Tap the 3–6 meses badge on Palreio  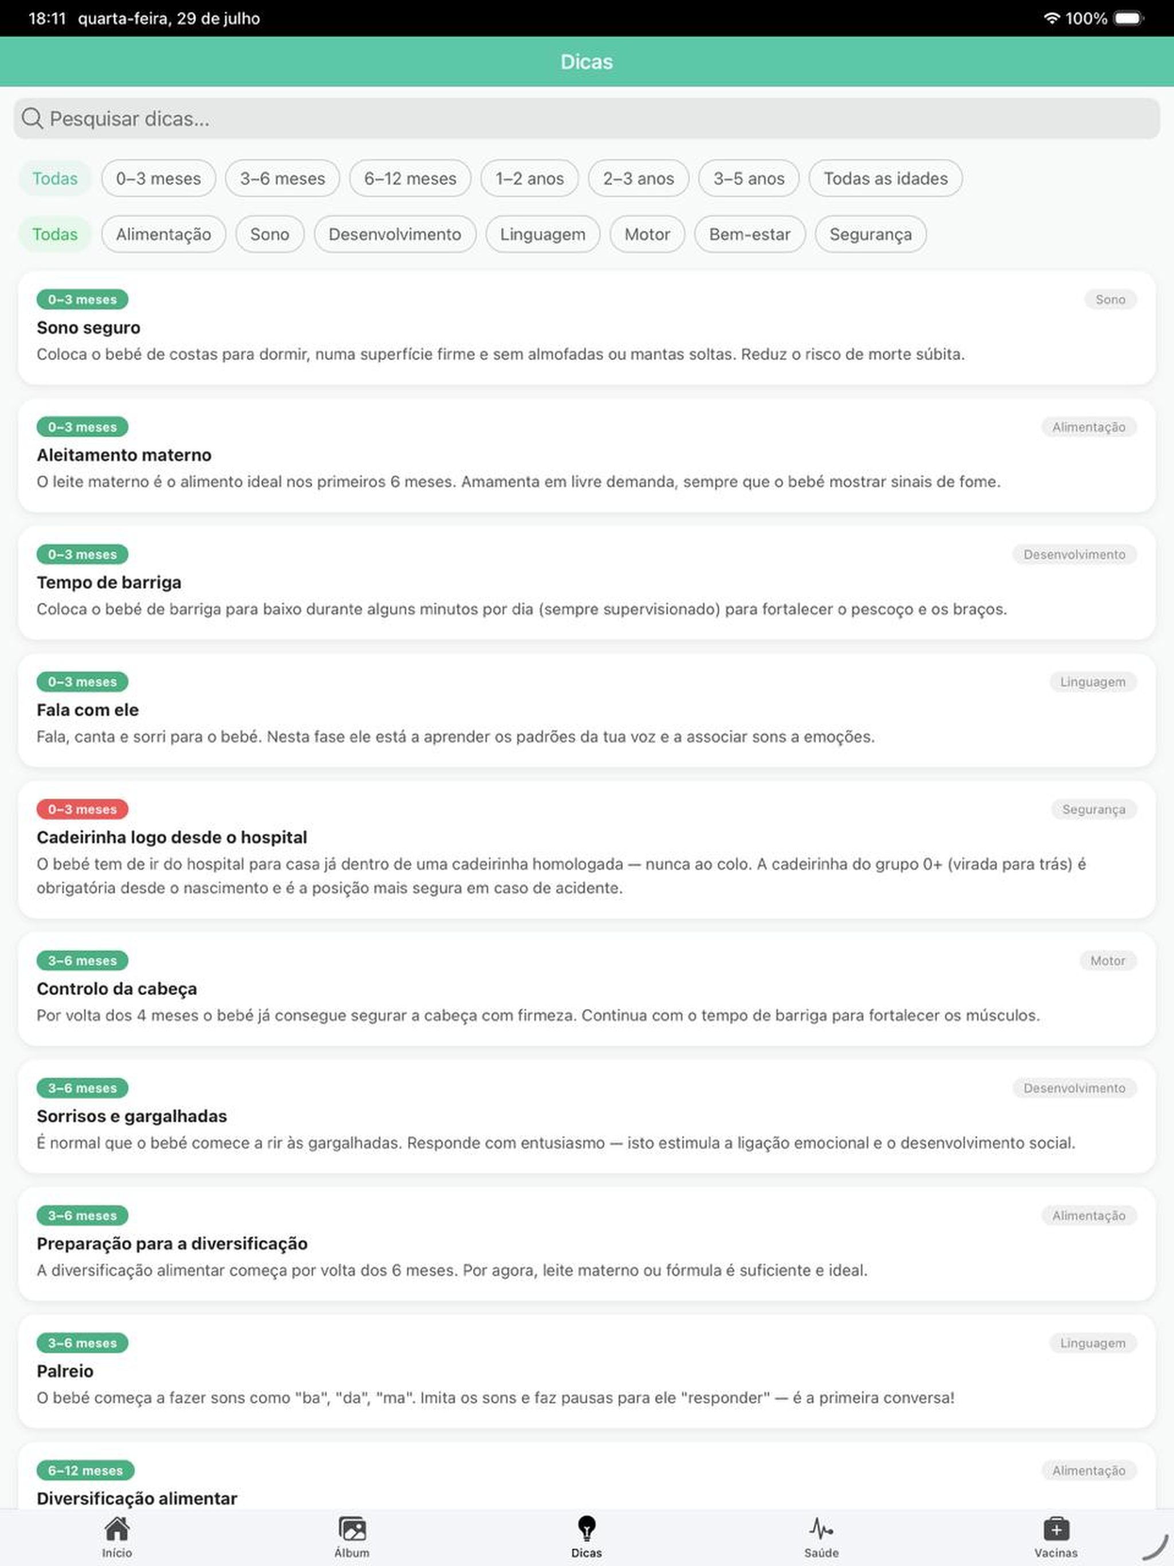[82, 1343]
